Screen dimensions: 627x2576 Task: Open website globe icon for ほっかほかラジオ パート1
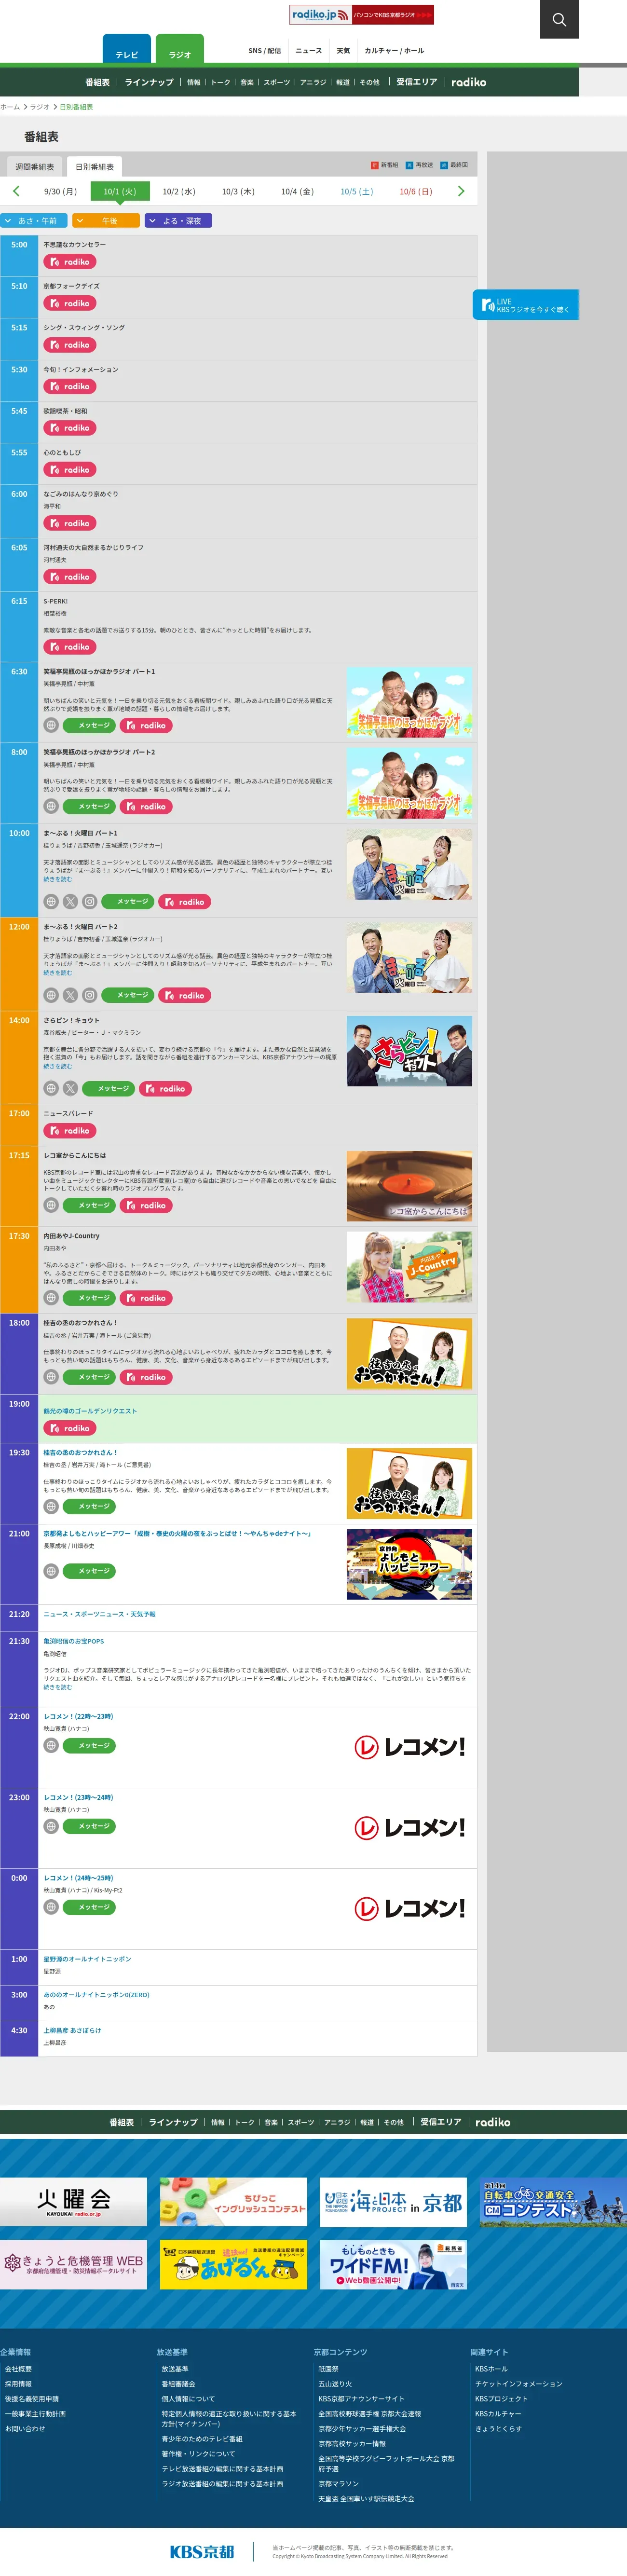51,726
